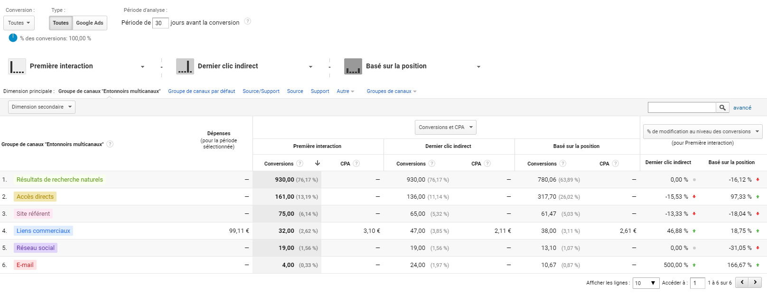Open the rows-per-page selector
767x304 pixels.
tap(645, 283)
